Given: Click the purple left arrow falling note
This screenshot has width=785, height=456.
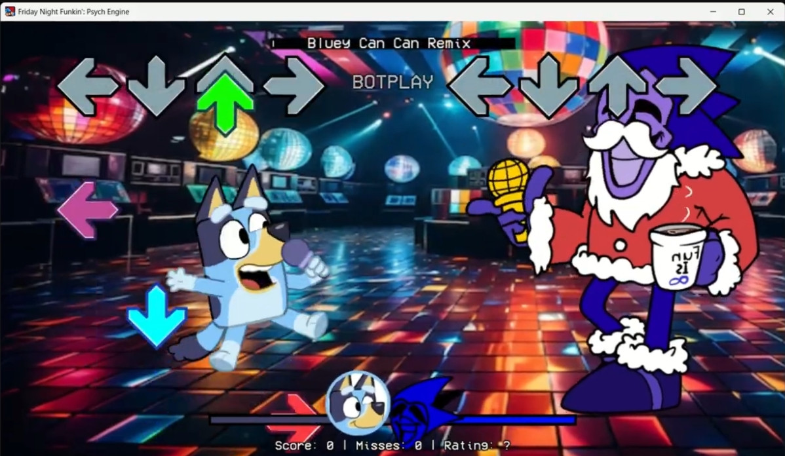Looking at the screenshot, I should tap(88, 210).
